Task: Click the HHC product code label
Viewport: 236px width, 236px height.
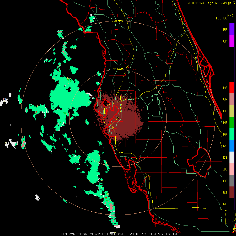Action: pos(230,16)
